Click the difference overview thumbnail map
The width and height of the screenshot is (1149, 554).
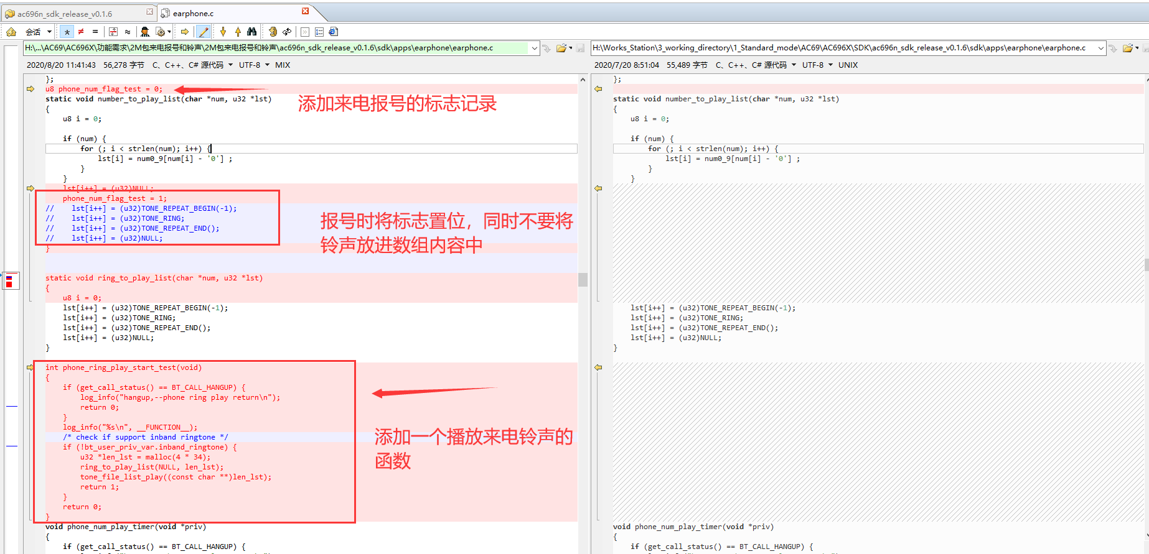(x=11, y=281)
